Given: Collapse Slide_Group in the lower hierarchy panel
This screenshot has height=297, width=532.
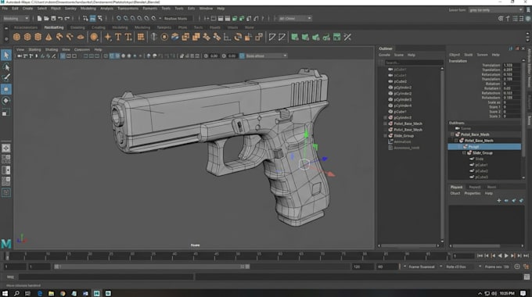Looking at the screenshot, I should (464, 153).
